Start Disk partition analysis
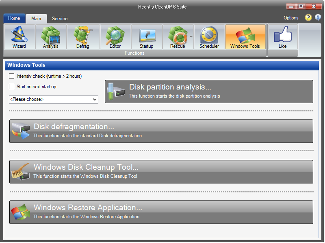This screenshot has height=243, width=325. [x=209, y=92]
